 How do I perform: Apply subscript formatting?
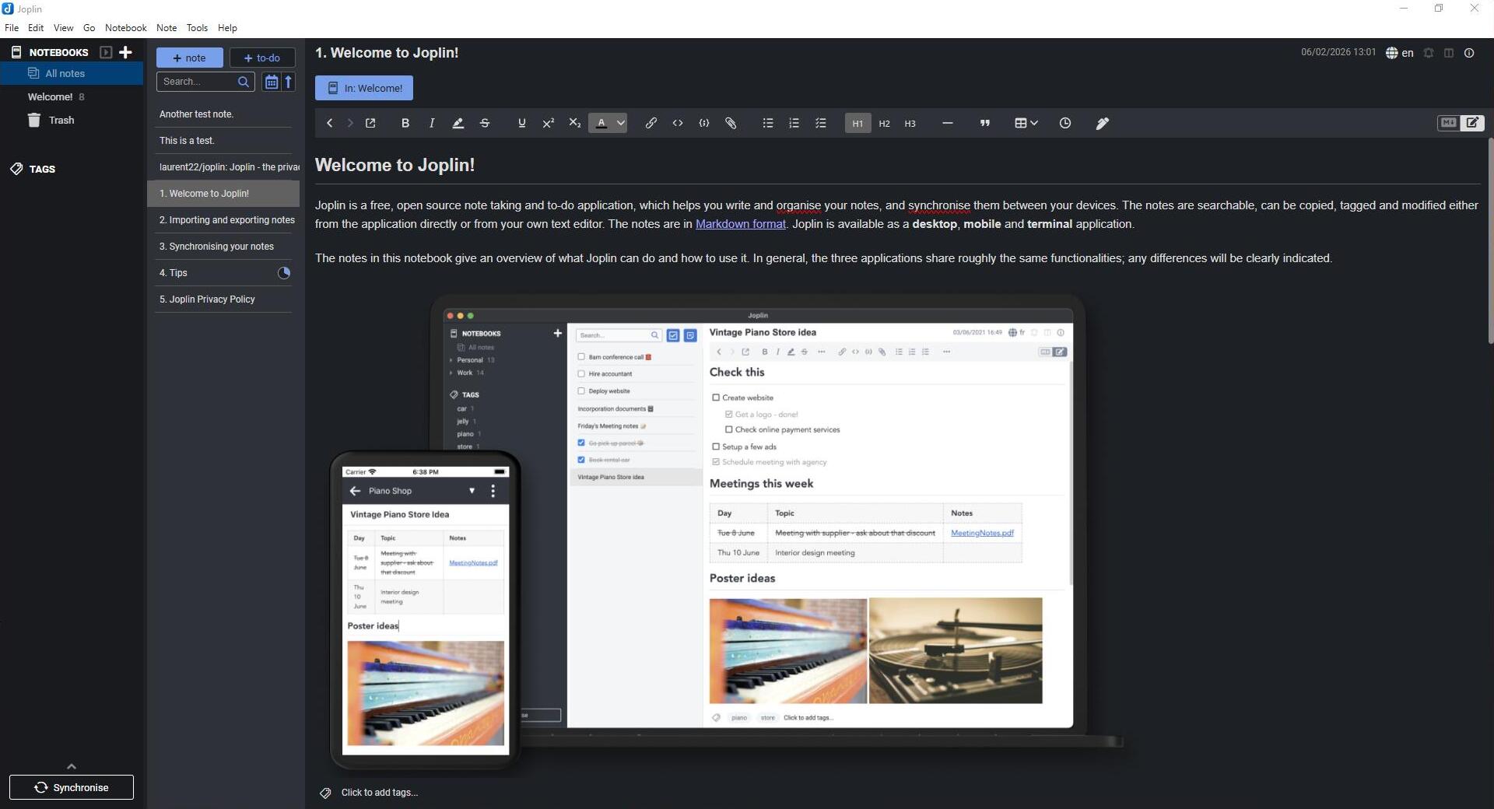point(575,123)
